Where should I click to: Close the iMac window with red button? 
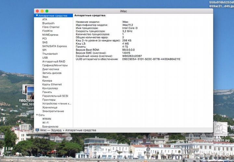click(x=37, y=11)
